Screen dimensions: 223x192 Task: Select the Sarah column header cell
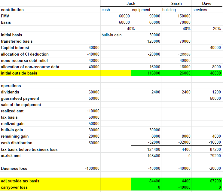coord(176,3)
